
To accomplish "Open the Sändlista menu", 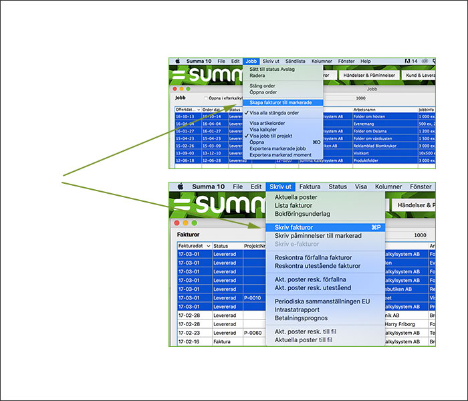I will click(296, 61).
